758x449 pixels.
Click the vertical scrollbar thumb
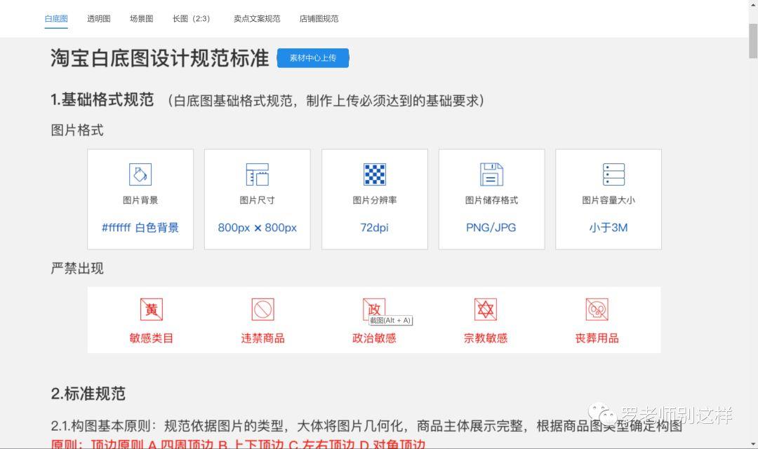pyautogui.click(x=752, y=41)
